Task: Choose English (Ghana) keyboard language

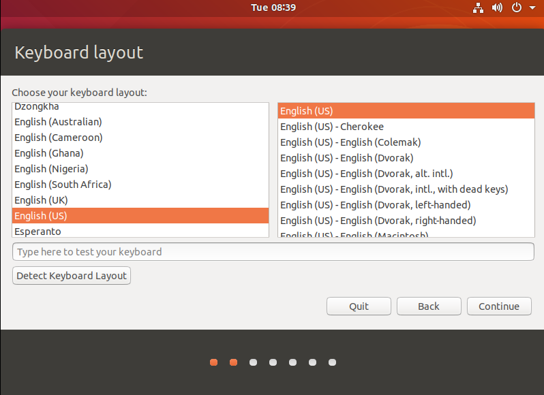Action: tap(49, 153)
